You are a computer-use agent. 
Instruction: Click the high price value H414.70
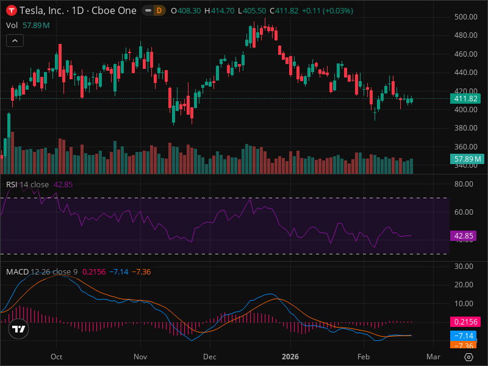(x=220, y=11)
